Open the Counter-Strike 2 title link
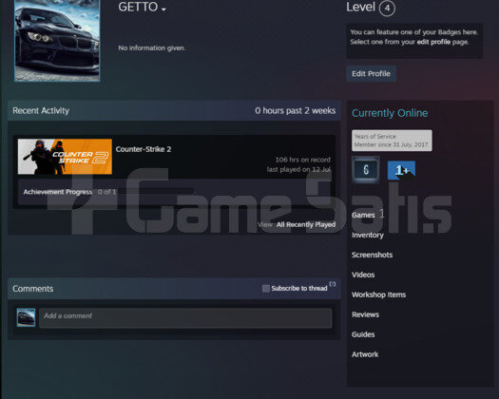Viewport: 499px width, 399px height. tap(144, 149)
